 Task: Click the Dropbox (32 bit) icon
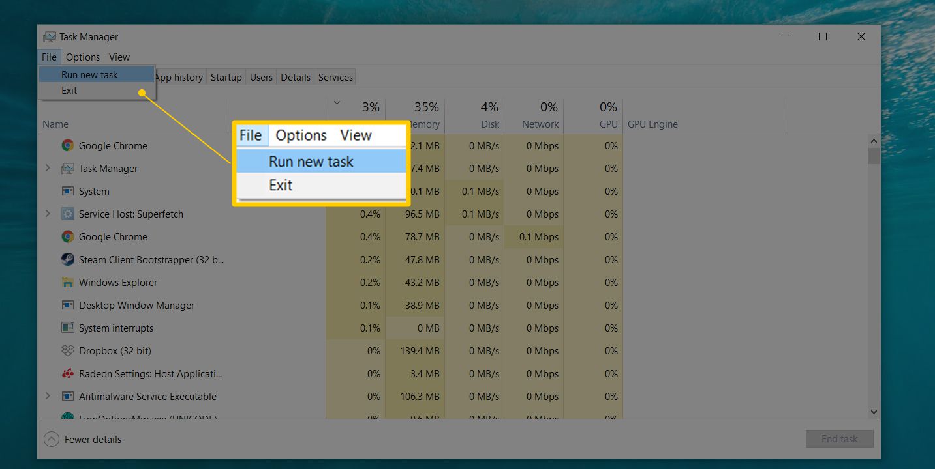[x=67, y=350]
